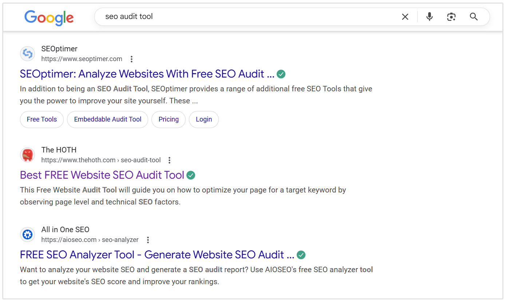Open the SEOptimer Free Tools sitelink

41,119
